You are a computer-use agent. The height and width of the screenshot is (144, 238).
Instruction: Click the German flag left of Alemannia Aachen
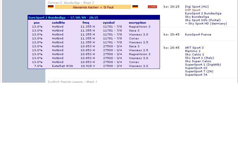pos(51,7)
